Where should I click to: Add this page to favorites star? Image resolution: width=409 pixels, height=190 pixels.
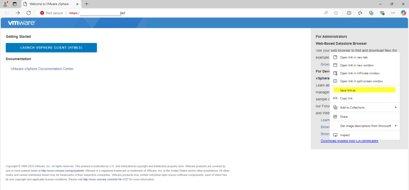tap(336, 13)
